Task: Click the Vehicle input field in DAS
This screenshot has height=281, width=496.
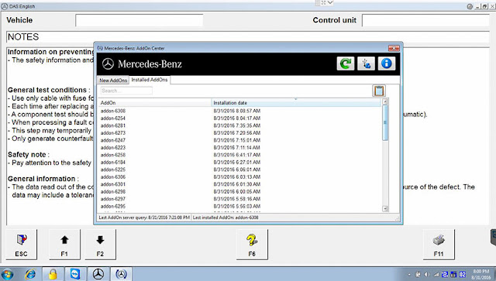Action: pos(139,20)
